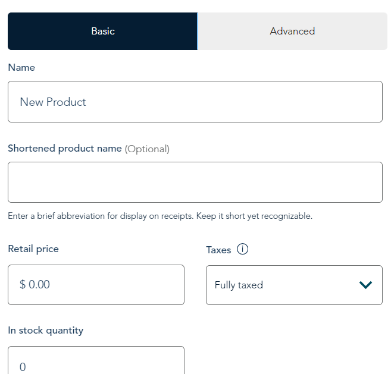391x374 pixels.
Task: Click the Shortened product name label
Action: click(65, 149)
